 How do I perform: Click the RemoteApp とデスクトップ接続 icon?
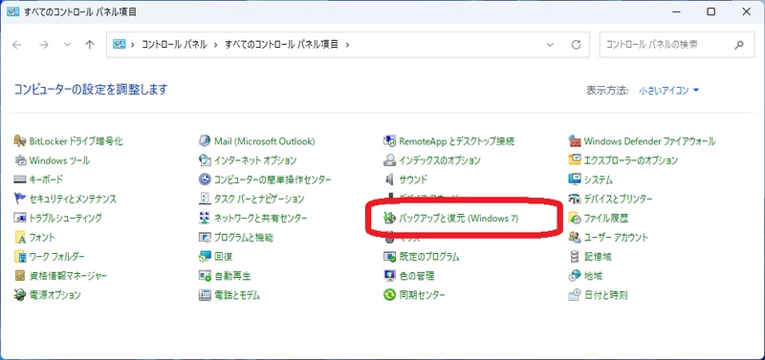tap(389, 141)
